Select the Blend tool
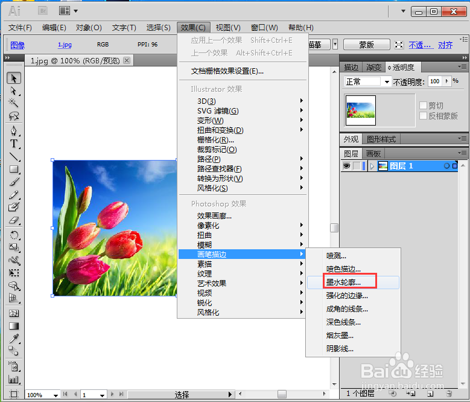Viewport: 470px width, 402px height. point(14,351)
